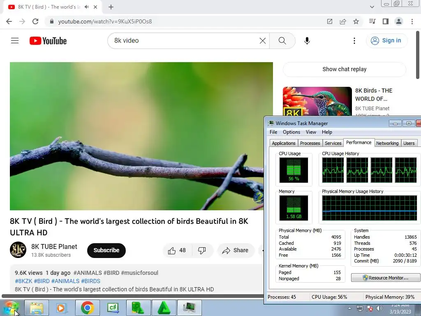Go to YouTube home via the logo
421x316 pixels.
click(x=48, y=41)
